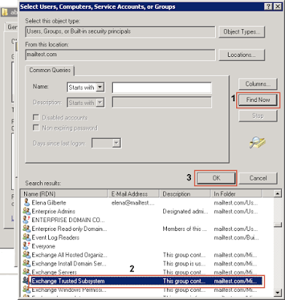This screenshot has width=285, height=300.
Task: Click the magnifier search folder icon
Action: click(257, 142)
